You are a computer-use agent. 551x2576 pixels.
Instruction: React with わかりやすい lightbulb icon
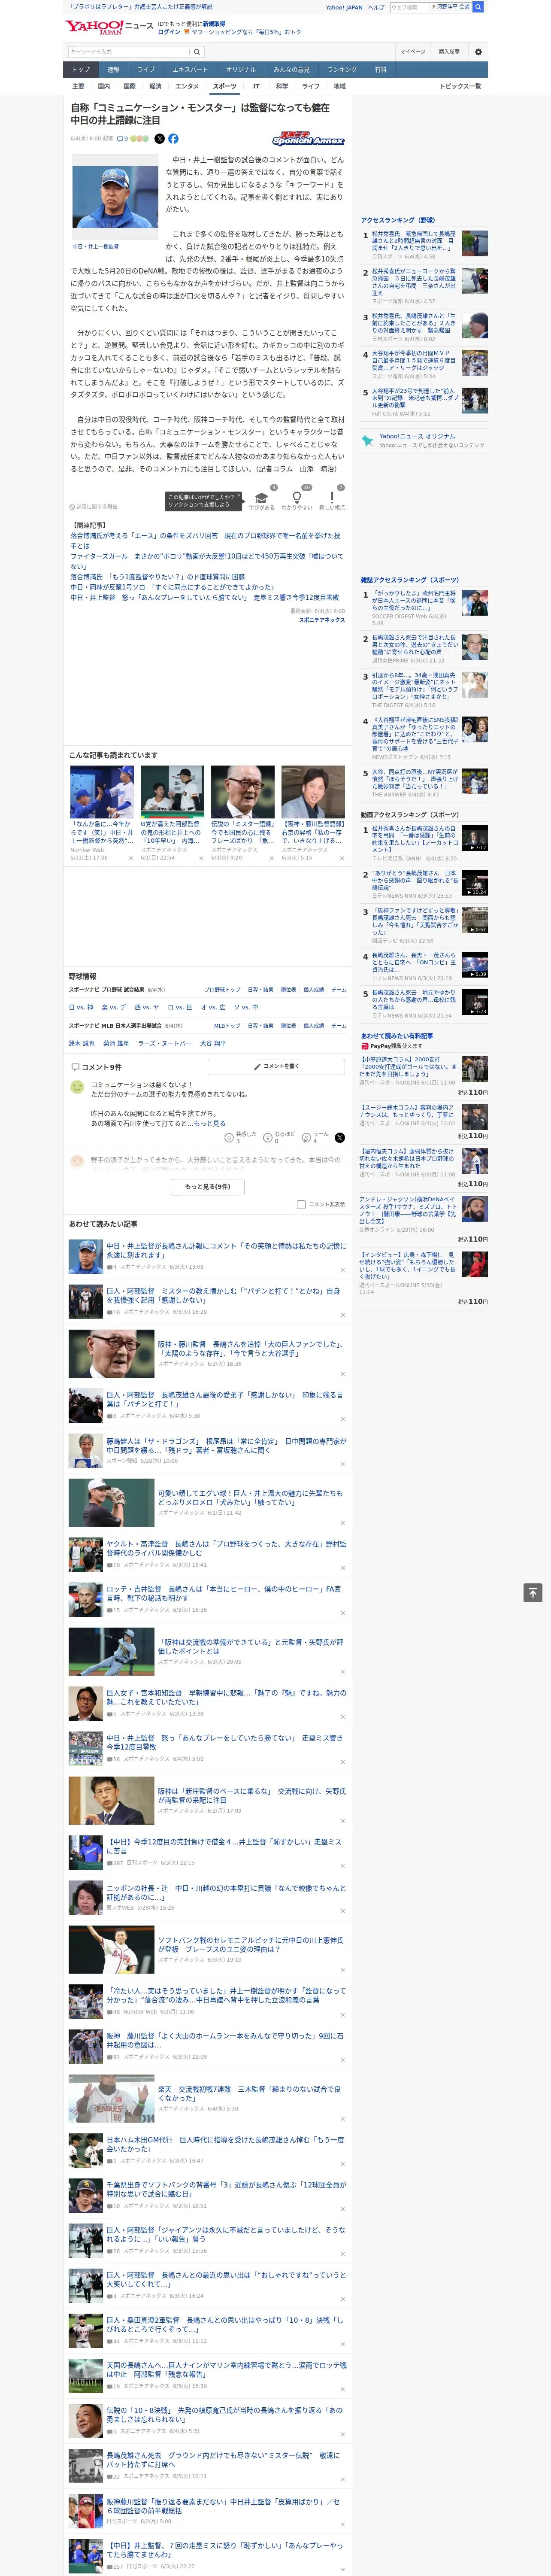296,498
